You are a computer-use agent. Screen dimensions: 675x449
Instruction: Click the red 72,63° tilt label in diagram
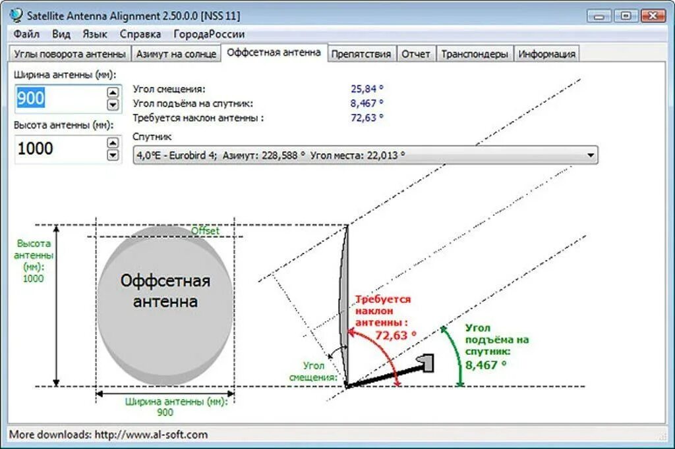[396, 335]
